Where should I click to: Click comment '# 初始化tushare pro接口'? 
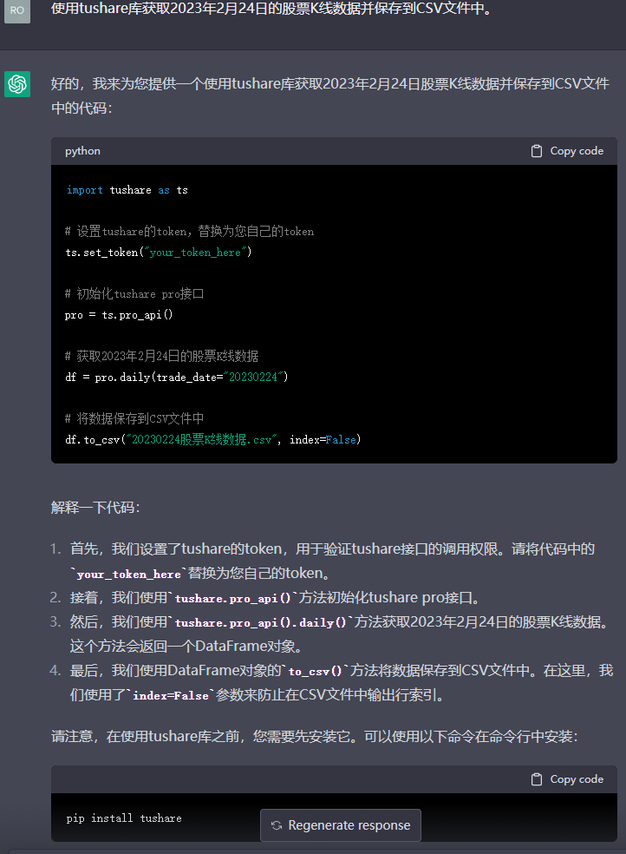(134, 294)
